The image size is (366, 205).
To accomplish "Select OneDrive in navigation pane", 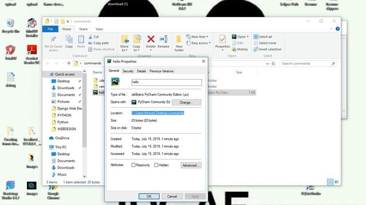I will point(59,138).
